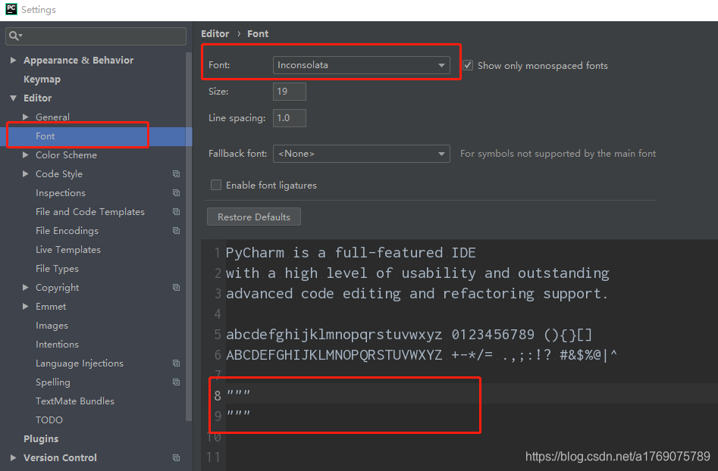
Task: Click the Restore Defaults button
Action: tap(253, 216)
